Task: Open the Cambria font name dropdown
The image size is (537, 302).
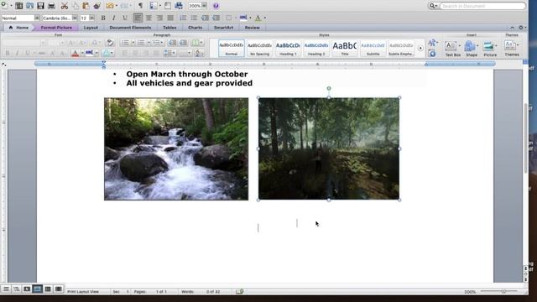Action: tap(75, 18)
